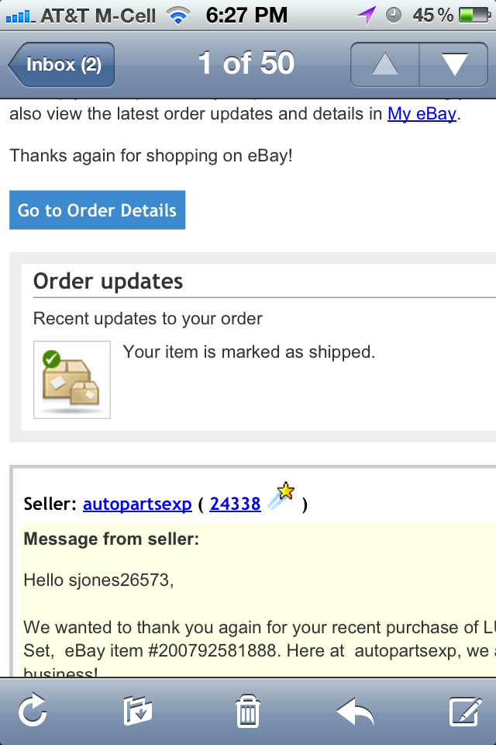The image size is (496, 745).
Task: Open seller autopartsexp profile link
Action: (x=137, y=504)
